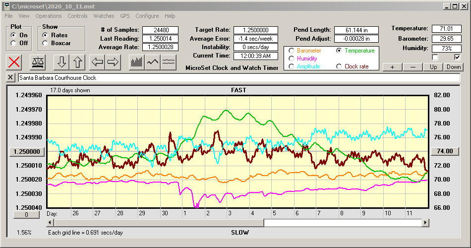Tick the unchecked box under Humidity
The image size is (471, 248).
click(x=435, y=58)
